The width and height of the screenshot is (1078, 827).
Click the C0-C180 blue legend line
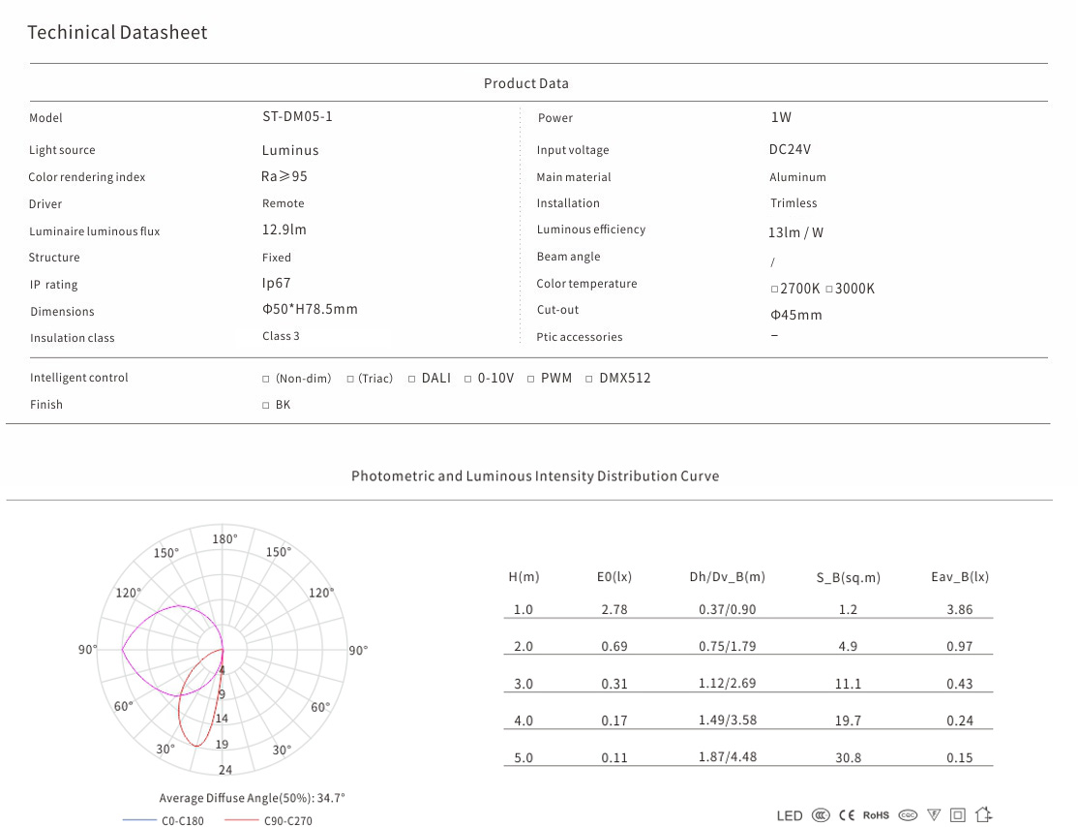139,821
